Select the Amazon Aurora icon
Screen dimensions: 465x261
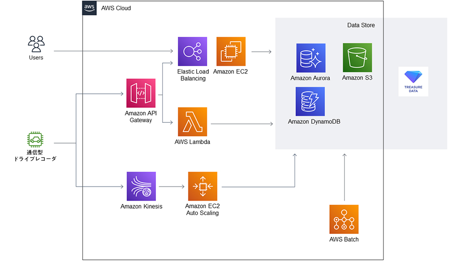(311, 58)
